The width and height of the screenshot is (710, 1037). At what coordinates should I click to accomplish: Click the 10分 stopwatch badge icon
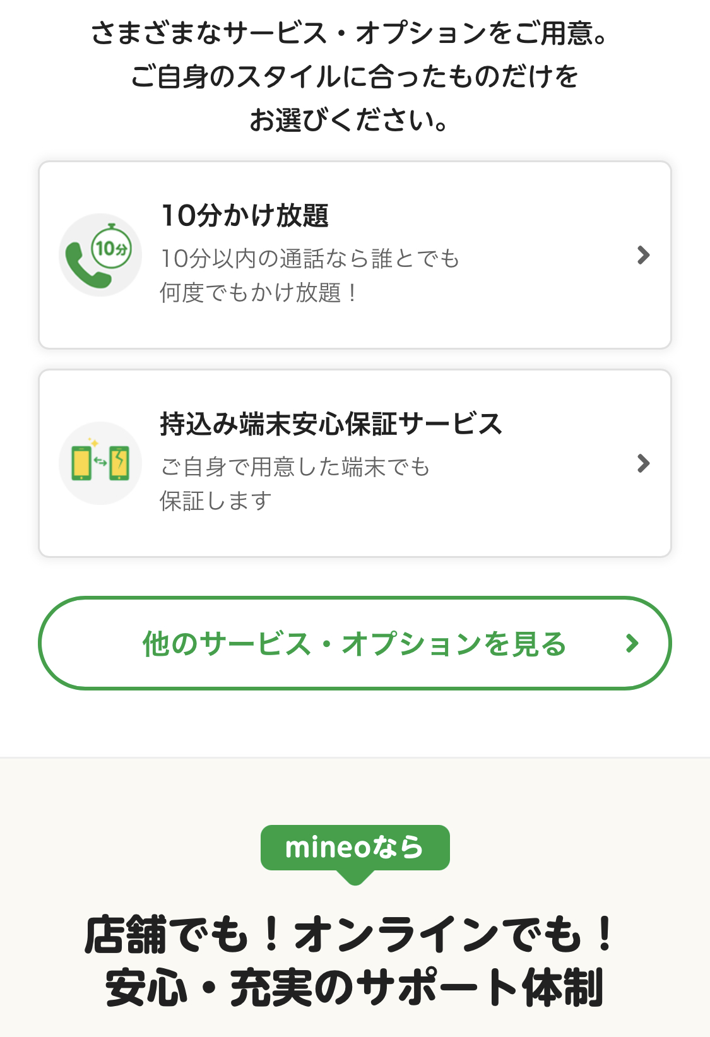[x=112, y=247]
